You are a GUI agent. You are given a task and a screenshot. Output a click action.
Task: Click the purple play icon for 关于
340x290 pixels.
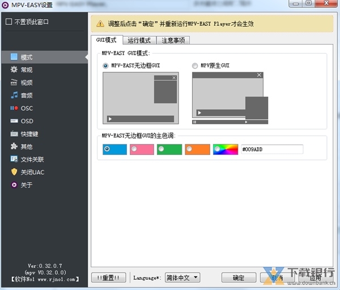(x=14, y=185)
